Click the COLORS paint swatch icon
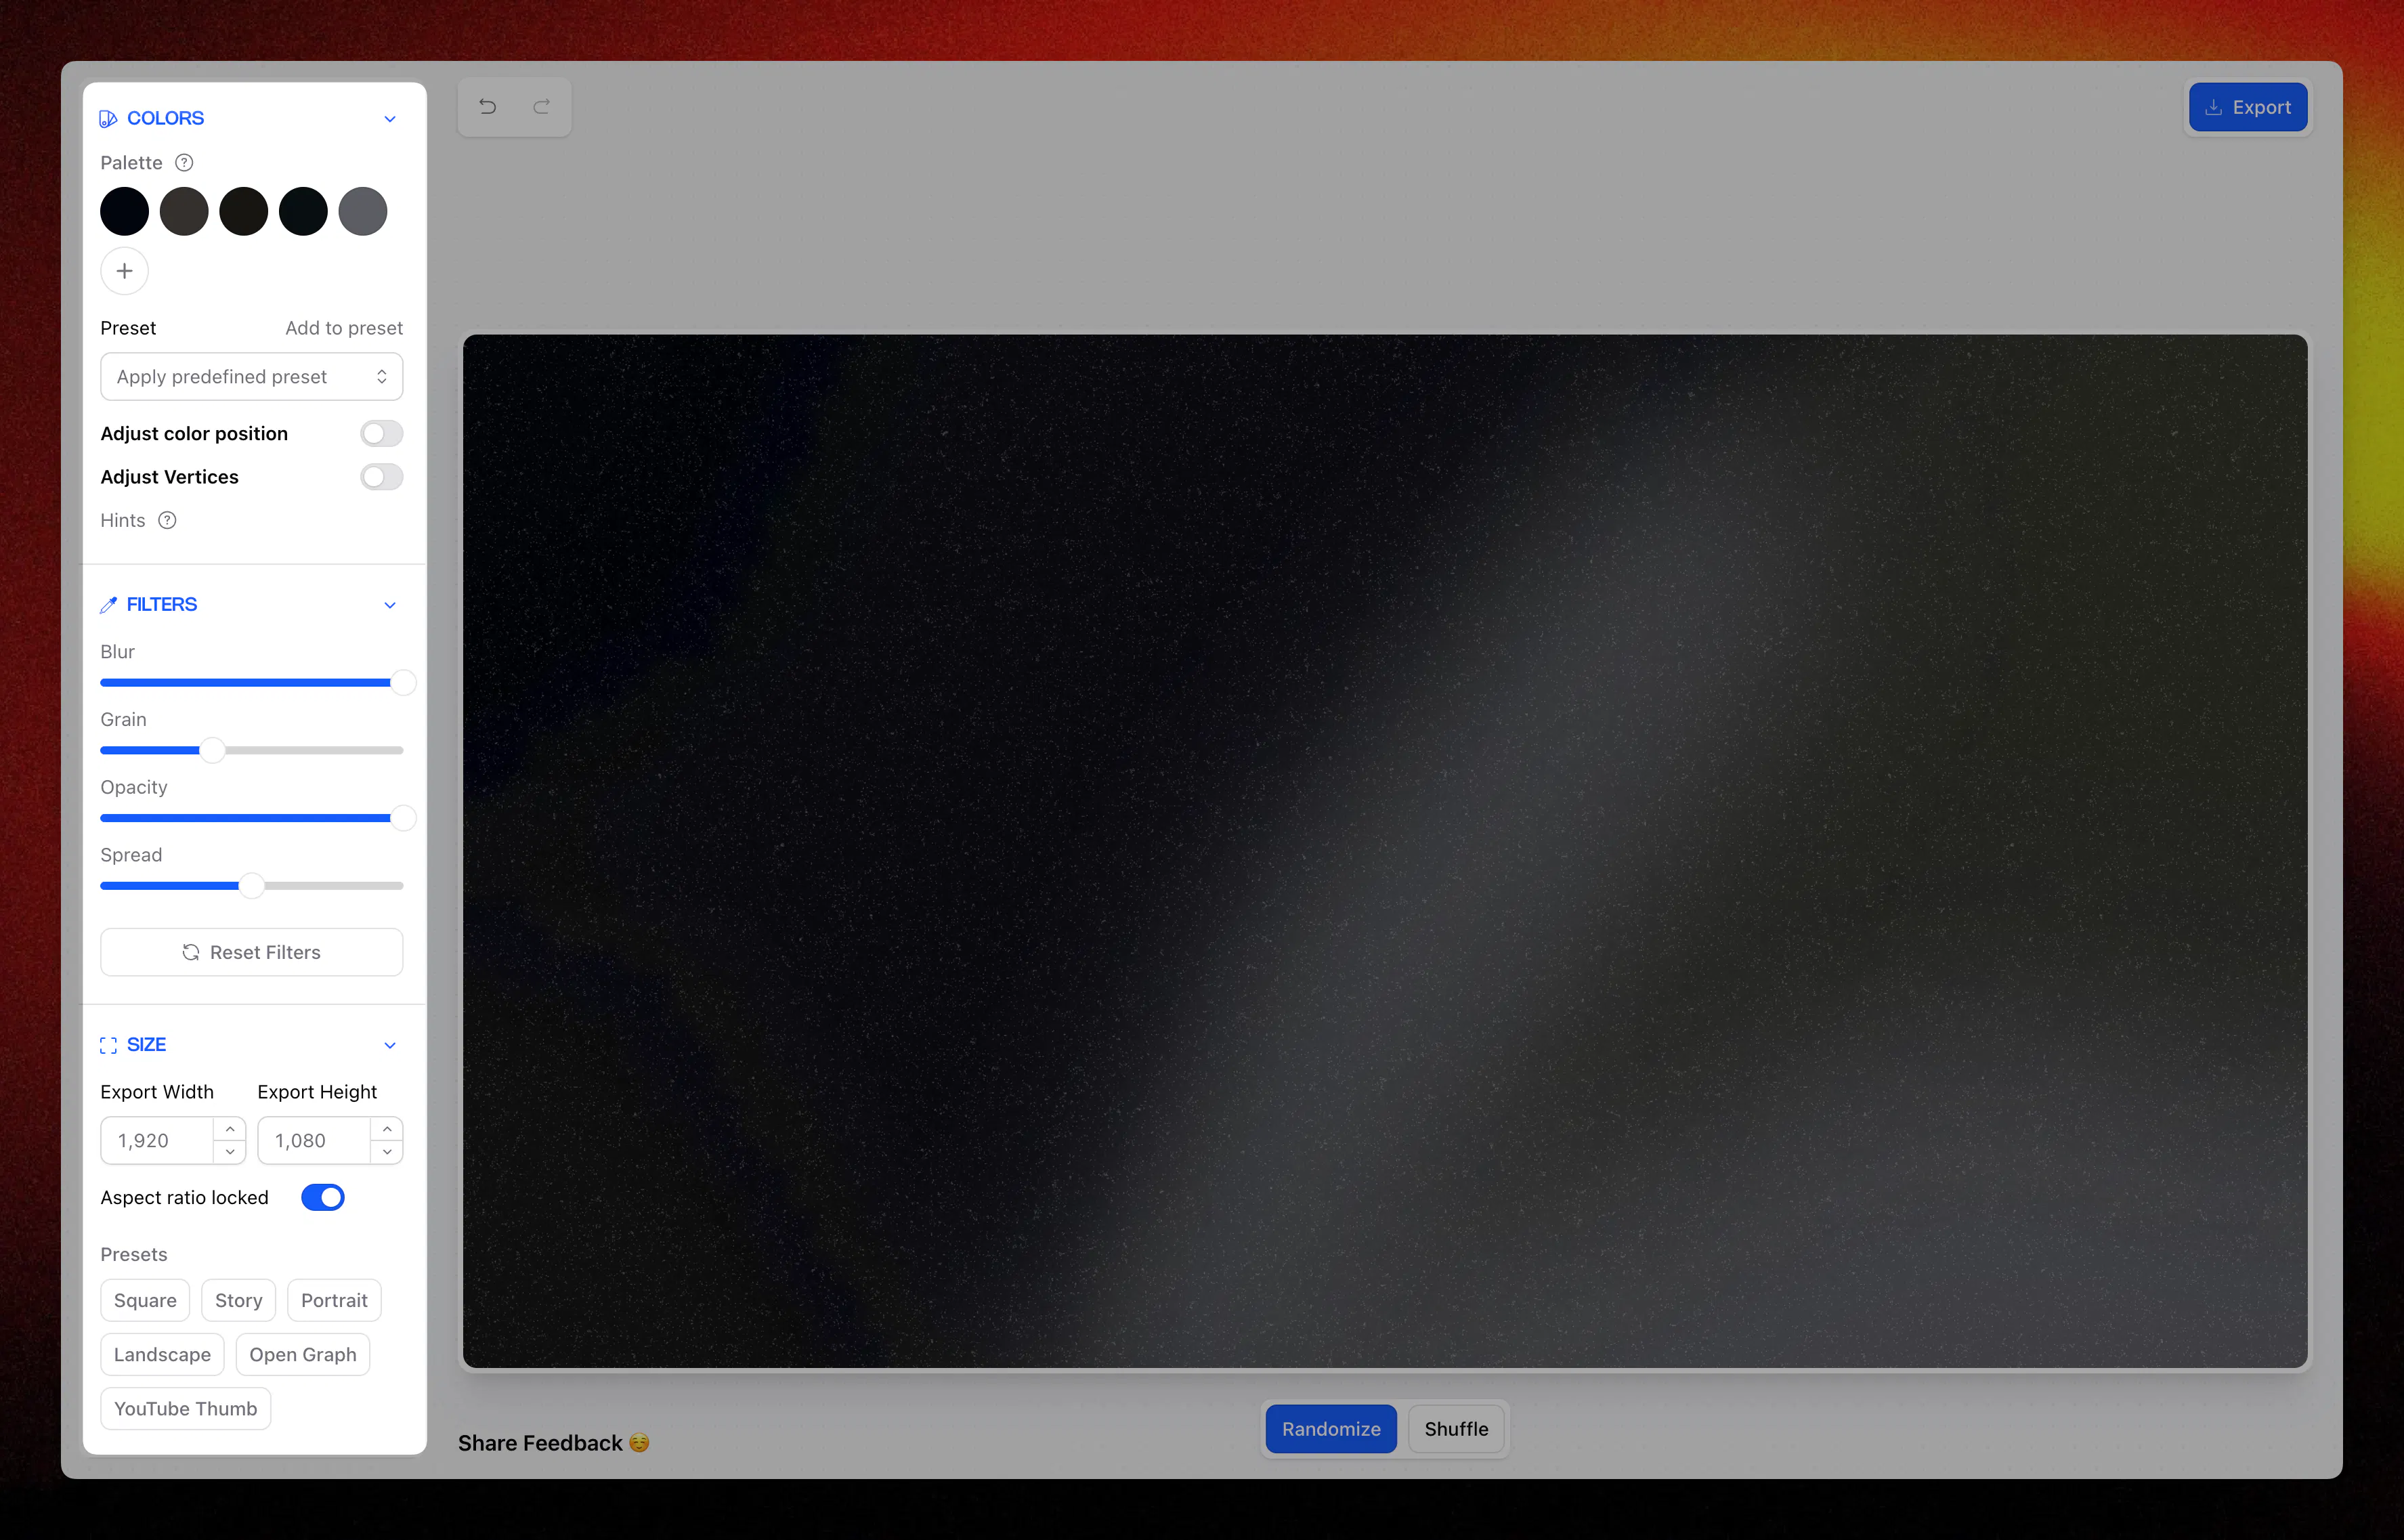2404x1540 pixels. [x=108, y=119]
